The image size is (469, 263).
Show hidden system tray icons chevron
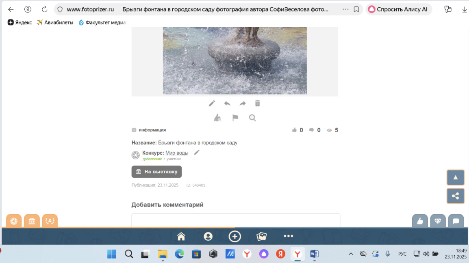click(x=351, y=254)
